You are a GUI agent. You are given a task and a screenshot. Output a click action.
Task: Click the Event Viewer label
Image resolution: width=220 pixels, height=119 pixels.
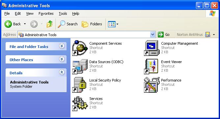(172, 62)
